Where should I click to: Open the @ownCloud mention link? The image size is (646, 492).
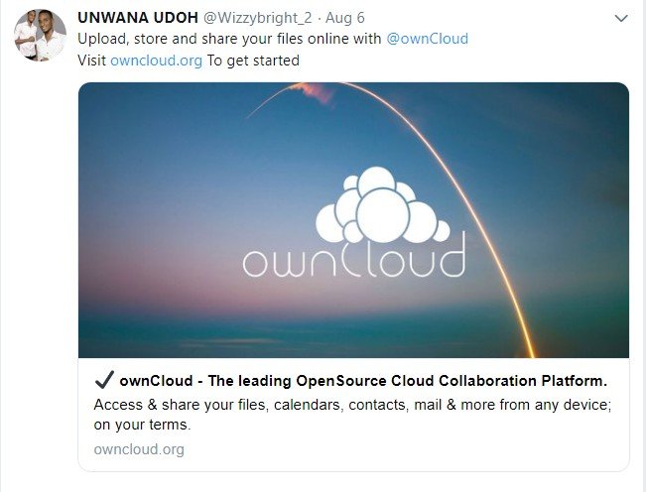(x=428, y=39)
